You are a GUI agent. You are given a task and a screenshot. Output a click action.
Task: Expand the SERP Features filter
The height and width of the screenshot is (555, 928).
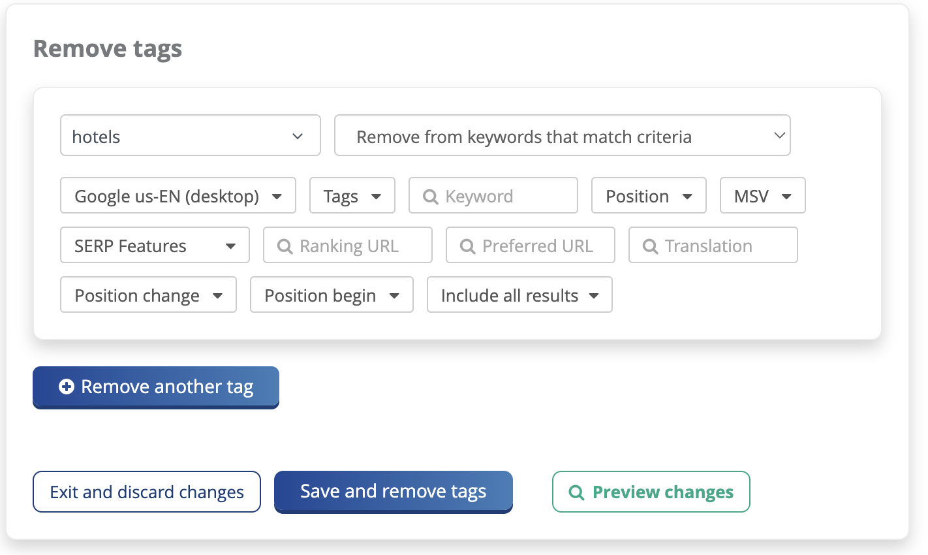pyautogui.click(x=155, y=246)
